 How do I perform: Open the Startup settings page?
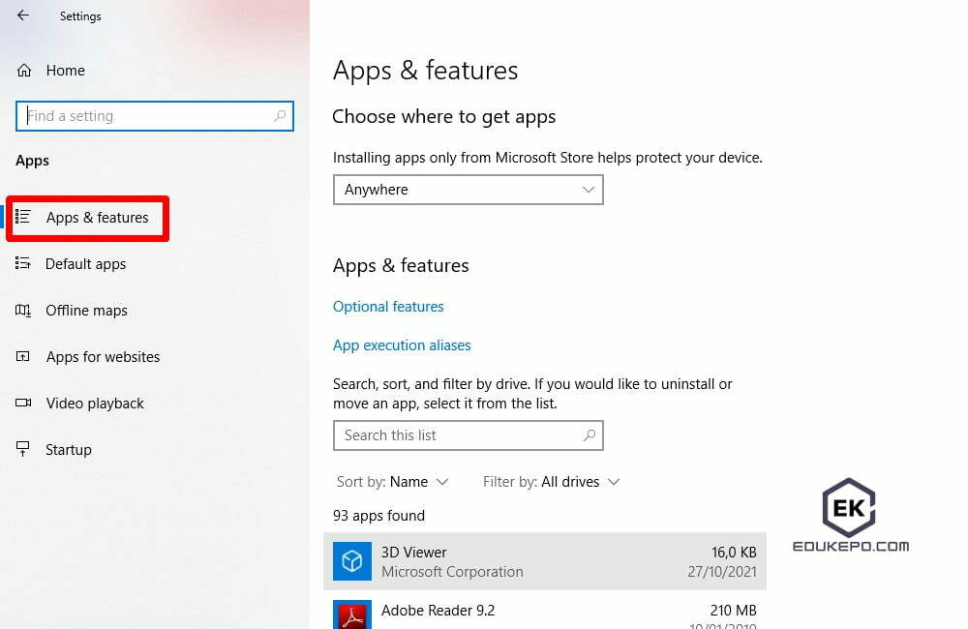pos(68,450)
